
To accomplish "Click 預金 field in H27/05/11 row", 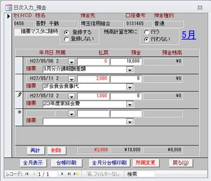I will click(126, 78).
